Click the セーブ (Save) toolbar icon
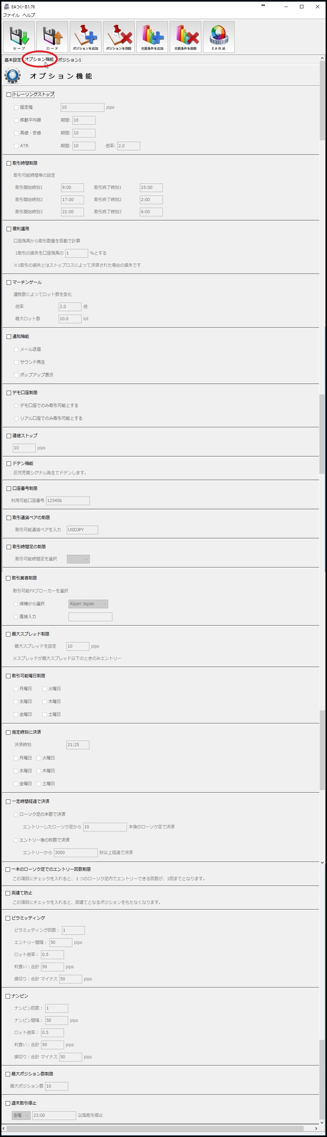The width and height of the screenshot is (327, 1137). click(19, 37)
